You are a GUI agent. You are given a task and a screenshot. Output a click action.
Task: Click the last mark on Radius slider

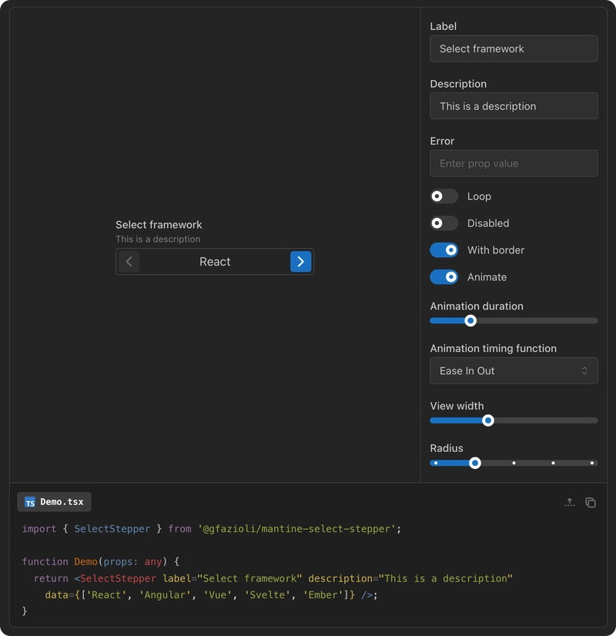click(x=591, y=463)
